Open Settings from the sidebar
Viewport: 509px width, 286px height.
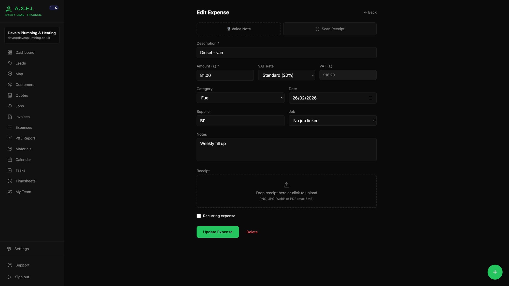tap(21, 249)
